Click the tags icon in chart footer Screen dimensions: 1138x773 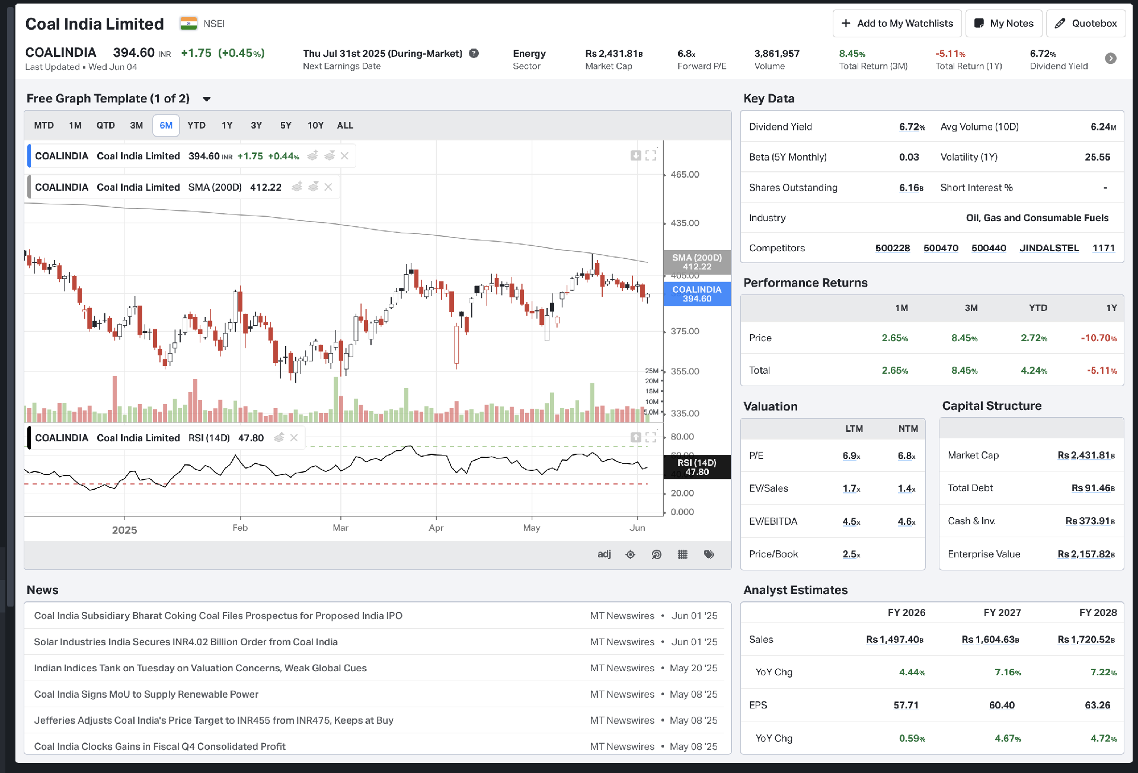(709, 554)
